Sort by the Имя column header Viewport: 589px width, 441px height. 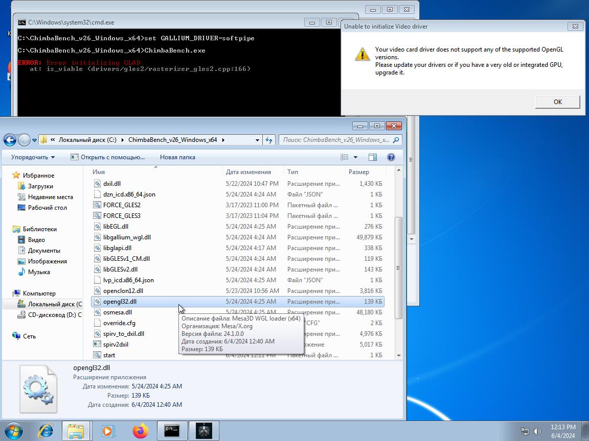tap(156, 171)
